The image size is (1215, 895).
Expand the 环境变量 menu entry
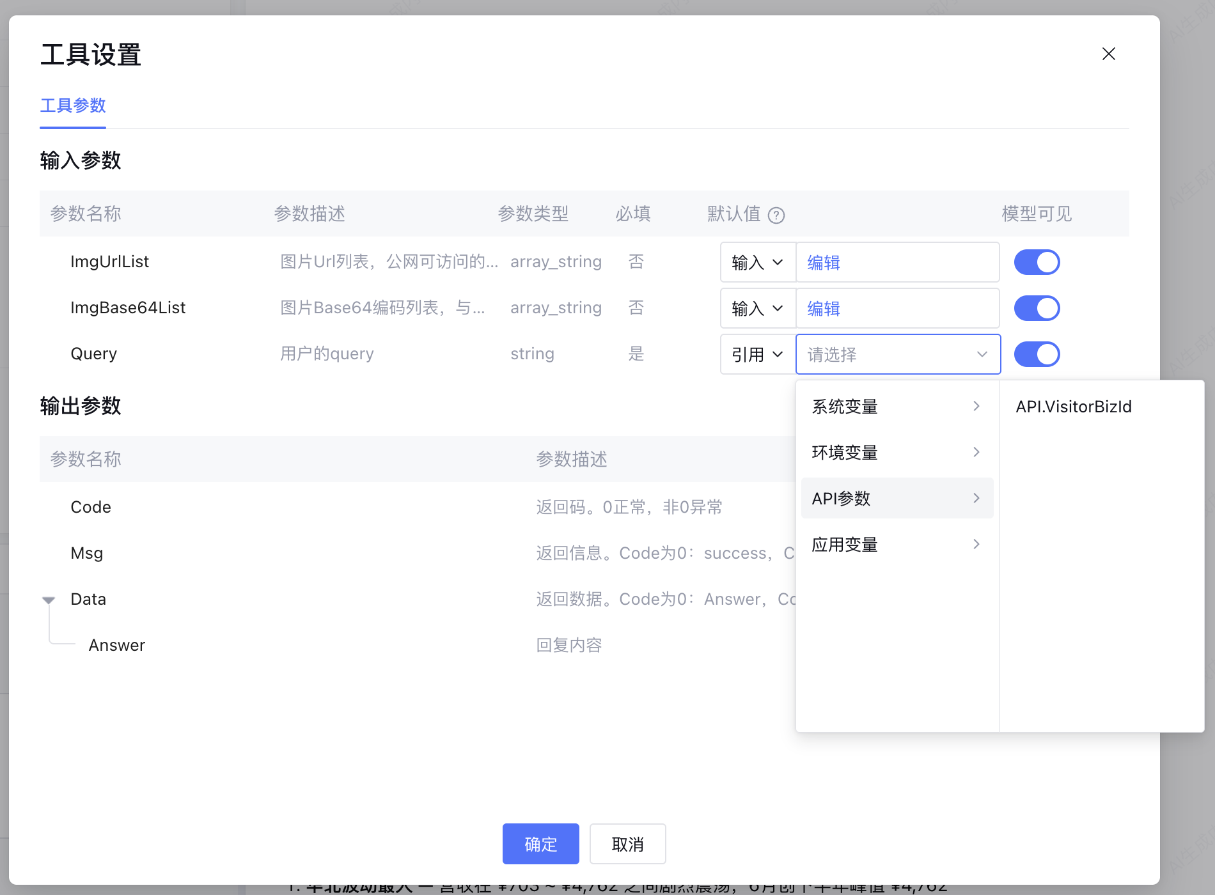click(897, 453)
